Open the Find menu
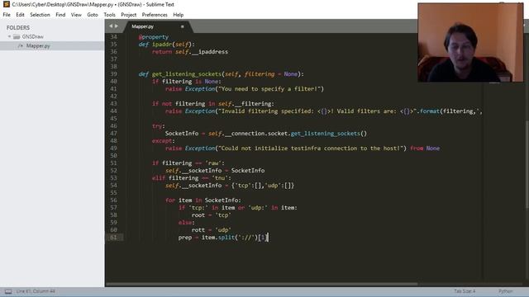Viewport: 529px width, 297px height. 60,15
